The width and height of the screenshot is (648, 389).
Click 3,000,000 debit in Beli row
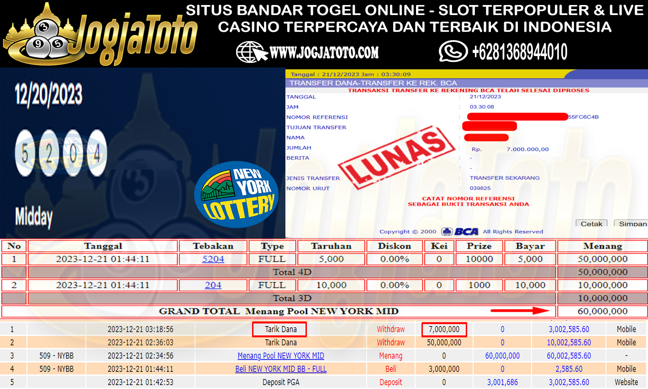444,369
